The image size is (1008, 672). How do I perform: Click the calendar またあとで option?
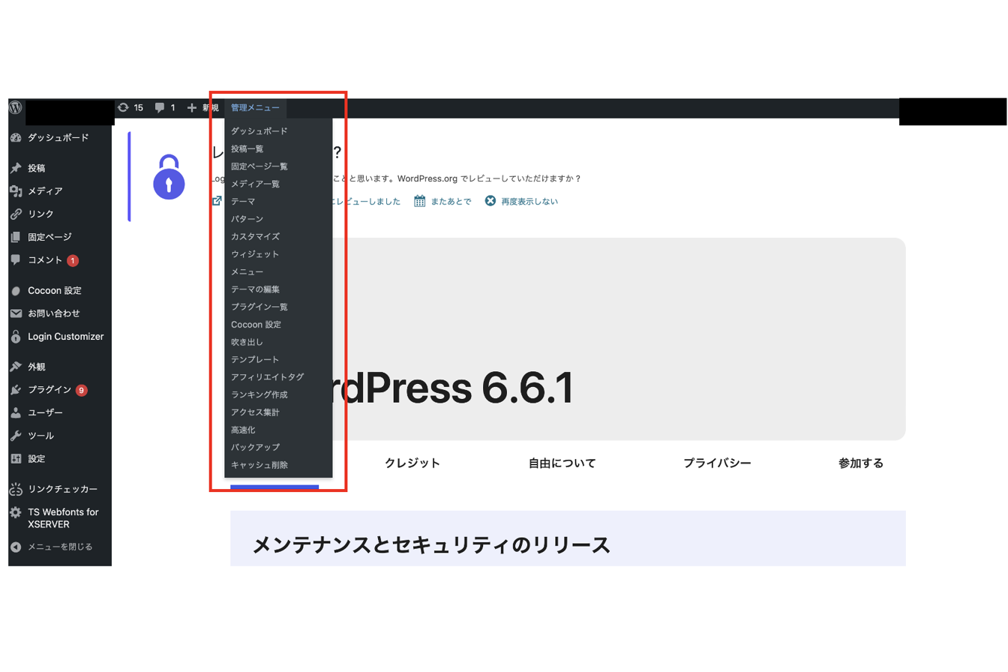[x=442, y=201]
